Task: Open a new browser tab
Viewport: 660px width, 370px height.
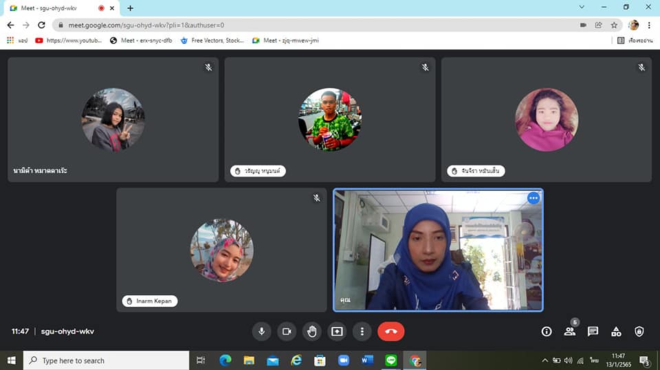Action: pyautogui.click(x=131, y=8)
